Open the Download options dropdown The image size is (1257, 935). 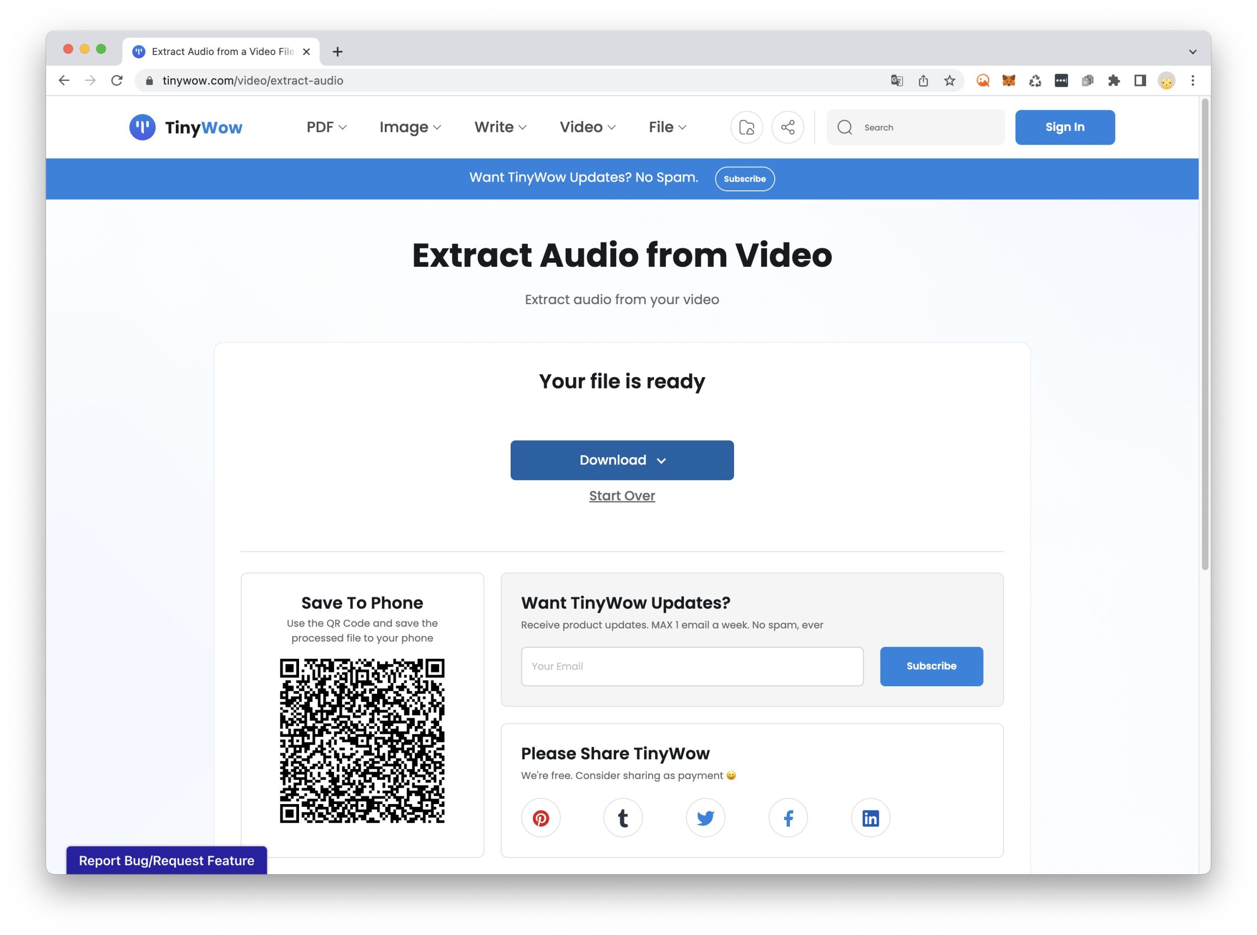click(622, 460)
